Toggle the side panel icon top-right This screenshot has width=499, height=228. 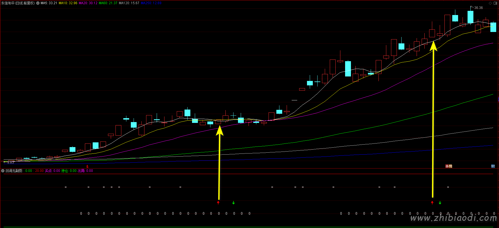tap(495, 3)
